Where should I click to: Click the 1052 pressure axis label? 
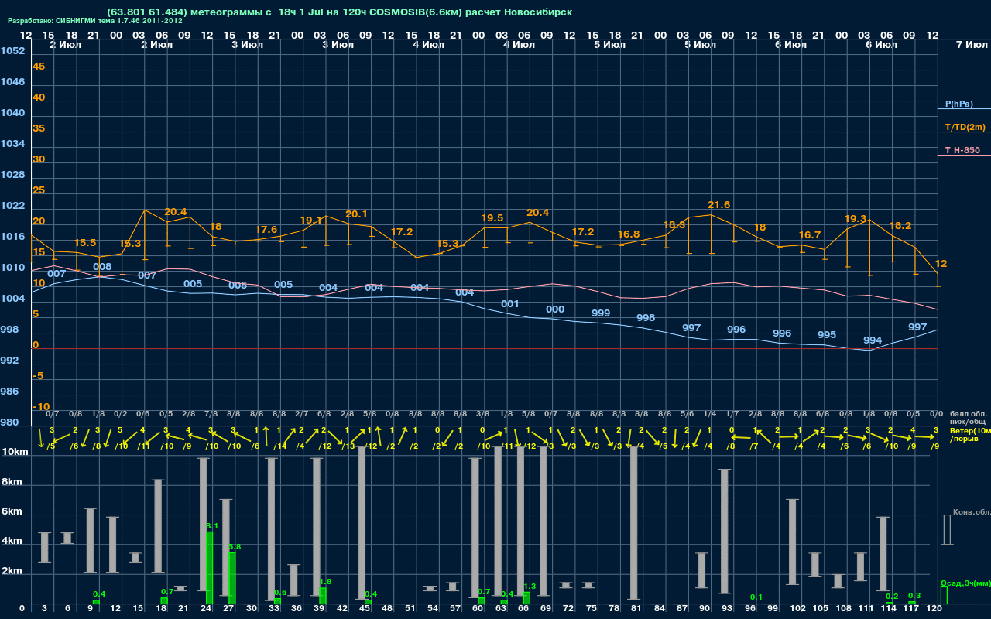click(12, 51)
